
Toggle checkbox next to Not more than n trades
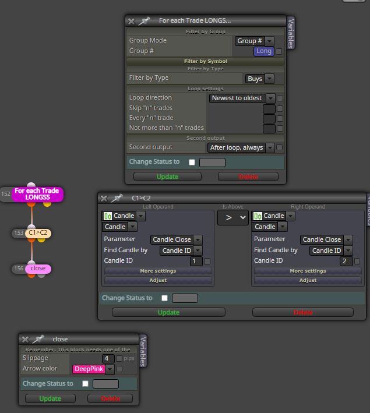pos(280,128)
